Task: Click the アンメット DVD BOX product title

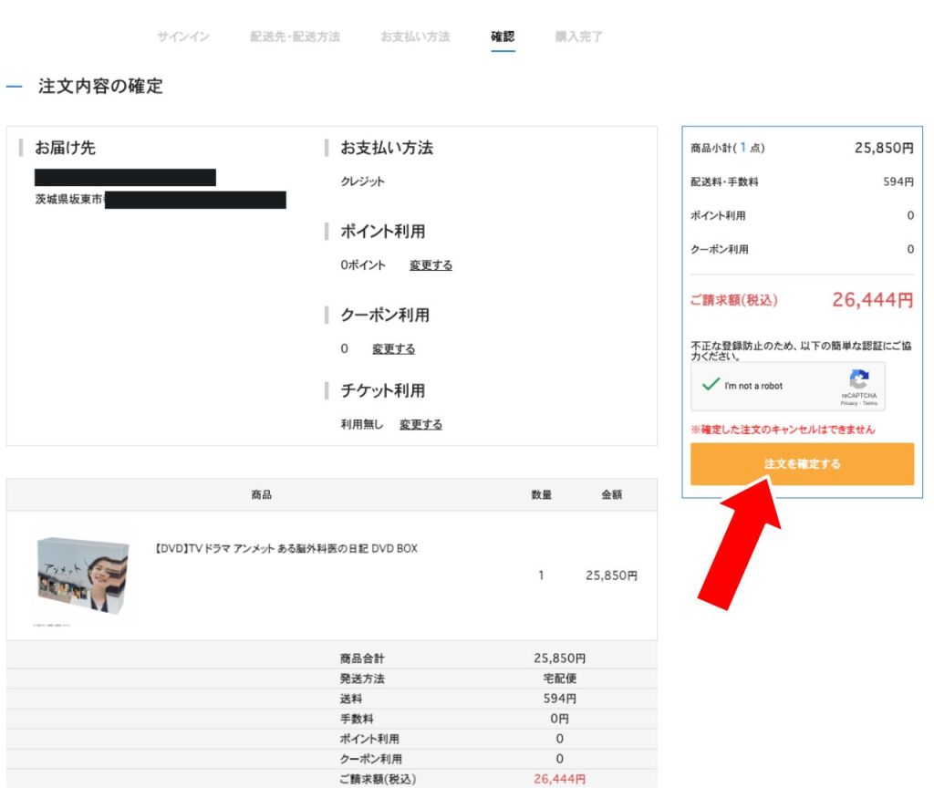Action: coord(286,549)
